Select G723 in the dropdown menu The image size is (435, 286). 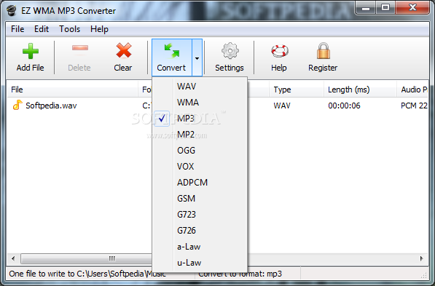coord(200,215)
